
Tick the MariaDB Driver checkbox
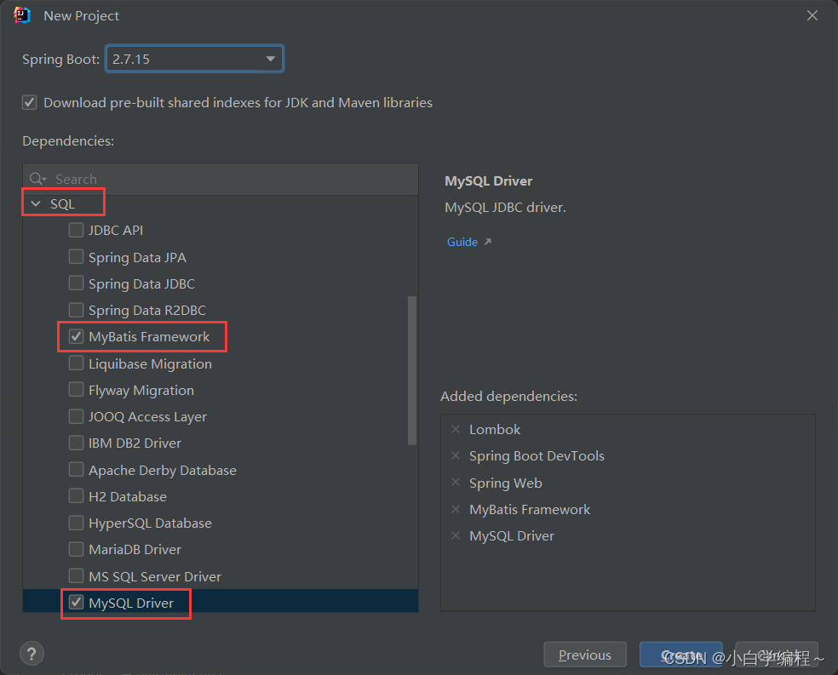click(x=76, y=549)
